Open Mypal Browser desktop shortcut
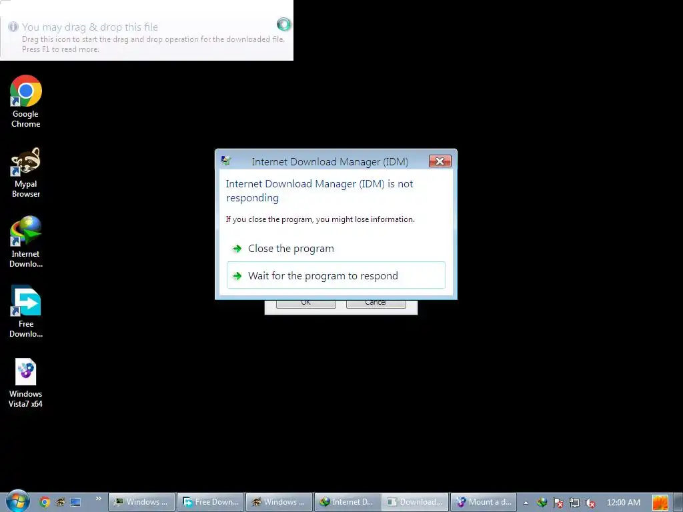The height and width of the screenshot is (512, 683). [x=26, y=173]
